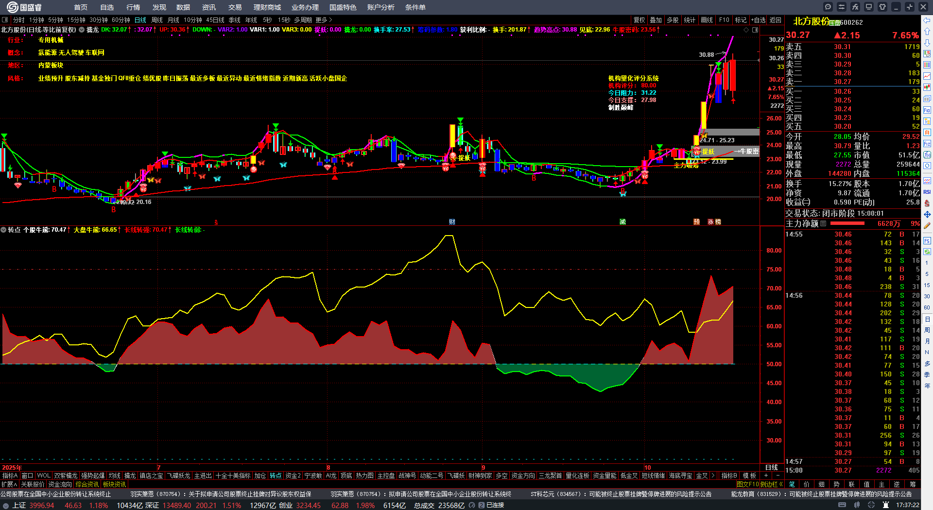Open the 指标A indicator group selector
This screenshot has height=510, width=933.
(x=10, y=476)
